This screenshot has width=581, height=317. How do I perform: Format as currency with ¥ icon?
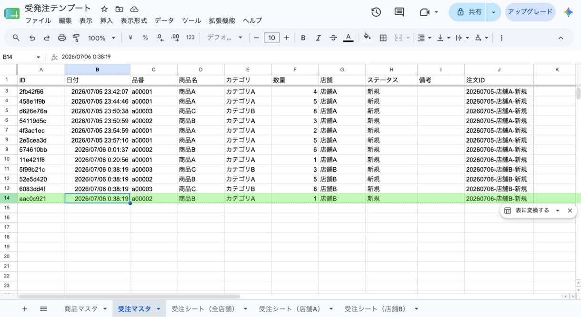tap(130, 38)
